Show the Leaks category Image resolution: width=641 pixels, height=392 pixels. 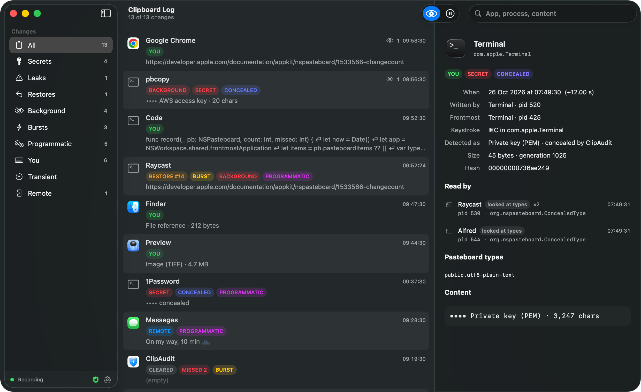tap(61, 78)
